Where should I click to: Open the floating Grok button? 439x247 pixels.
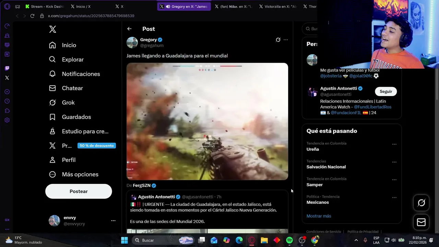[x=421, y=203]
